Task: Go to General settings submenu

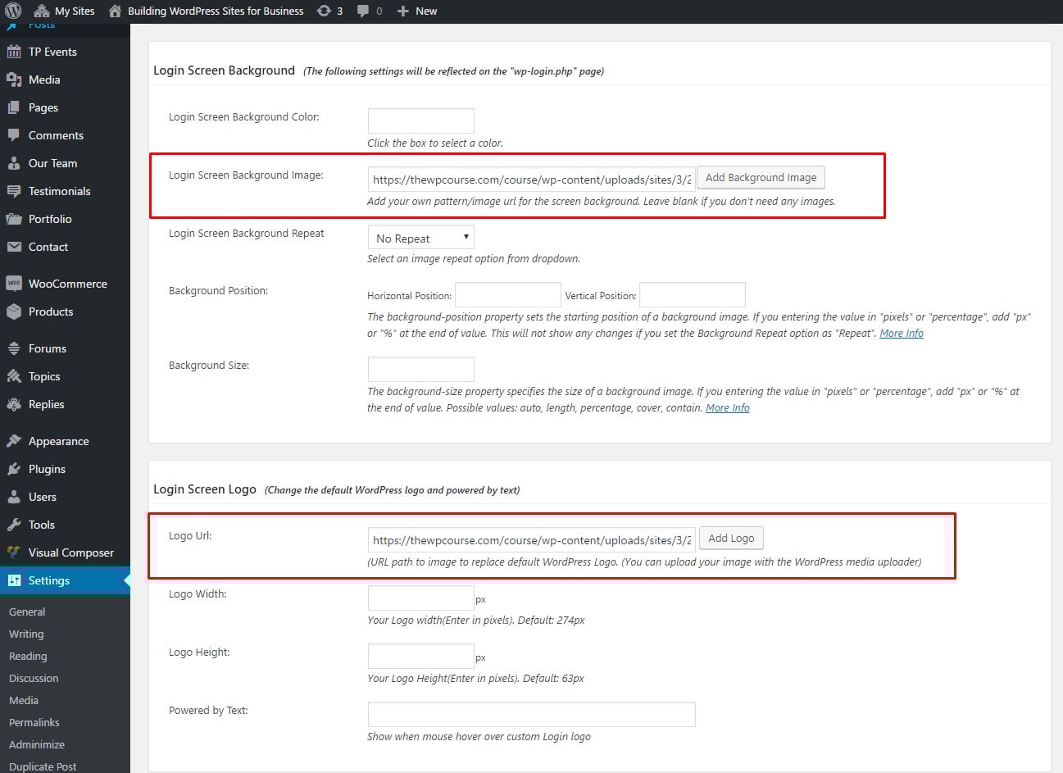Action: pyautogui.click(x=27, y=612)
